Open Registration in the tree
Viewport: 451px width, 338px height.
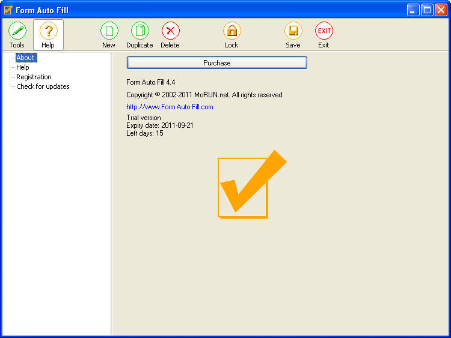pyautogui.click(x=34, y=77)
